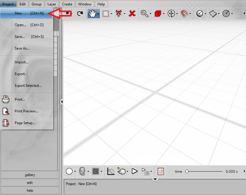Image resolution: width=246 pixels, height=195 pixels.
Task: Choose Print Preview... menu entry
Action: point(26,111)
